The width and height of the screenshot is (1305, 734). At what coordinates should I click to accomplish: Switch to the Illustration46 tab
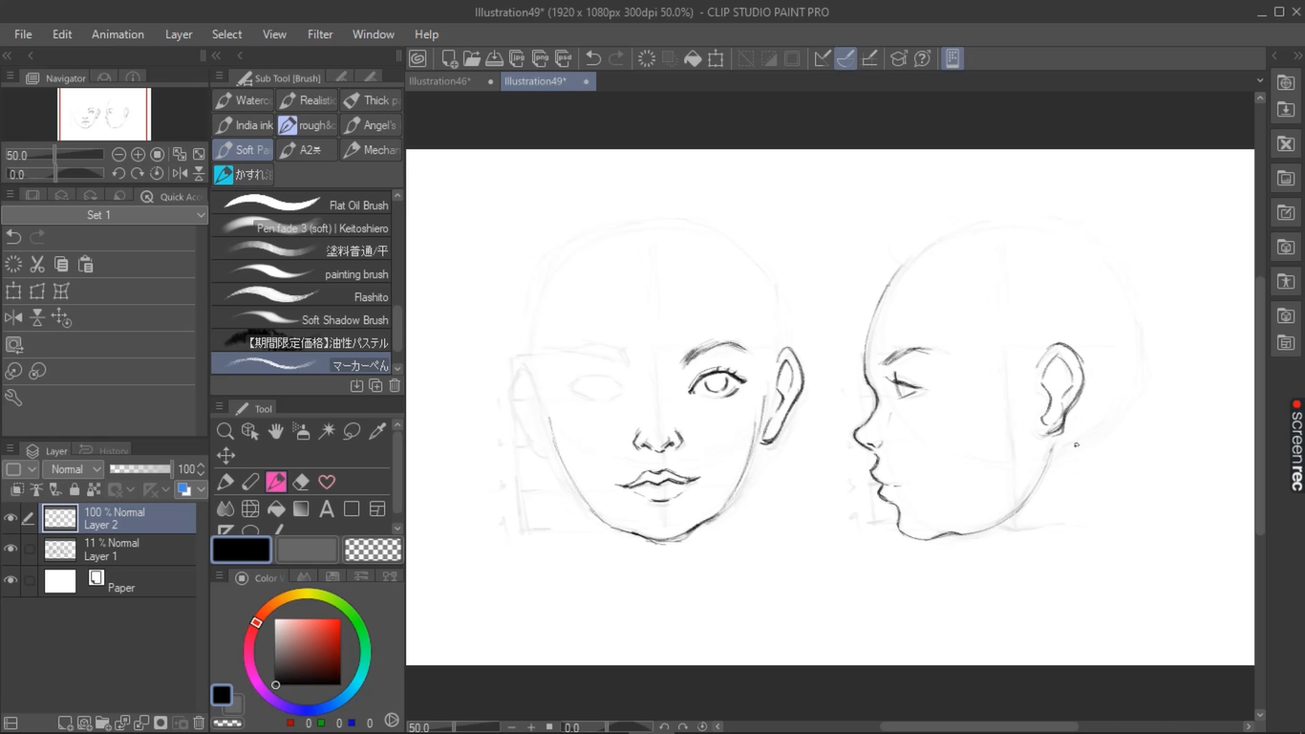[x=441, y=81]
